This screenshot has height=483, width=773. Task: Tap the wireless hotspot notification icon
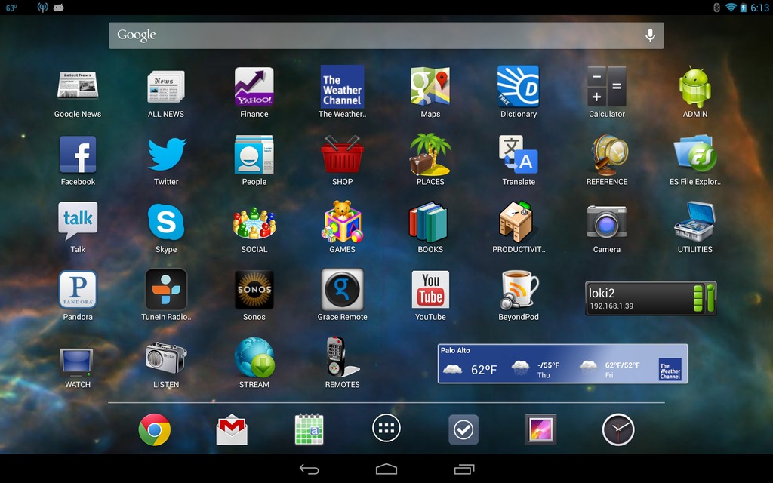43,8
